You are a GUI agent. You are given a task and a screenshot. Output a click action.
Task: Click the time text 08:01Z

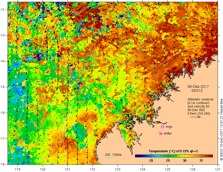197,91
